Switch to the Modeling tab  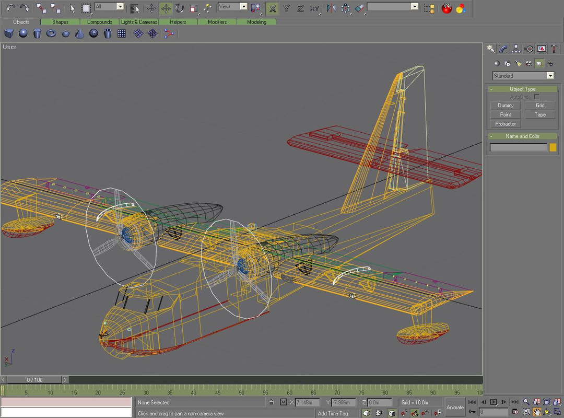pos(256,22)
